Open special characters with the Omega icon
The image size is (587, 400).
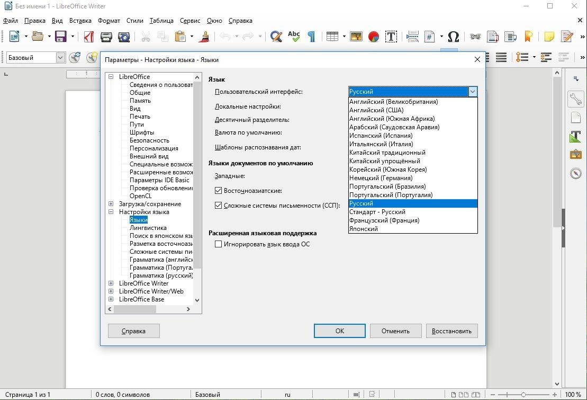454,37
